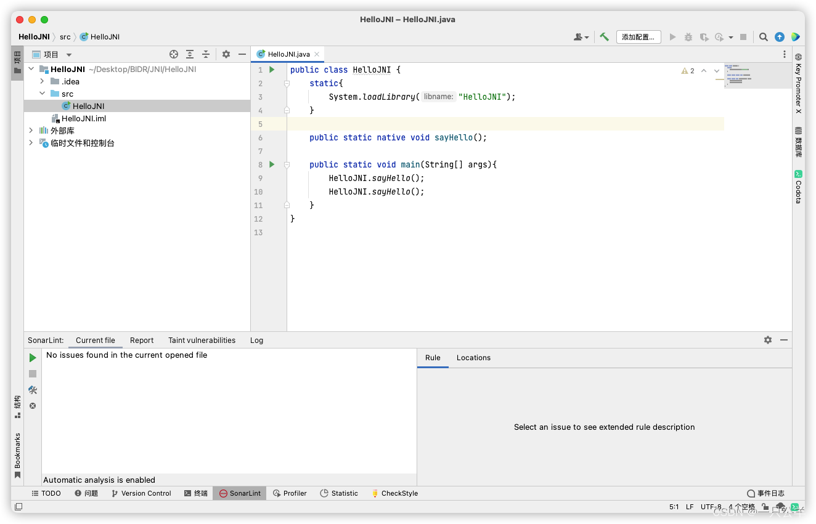Collapse the src folder
816x524 pixels.
click(42, 94)
